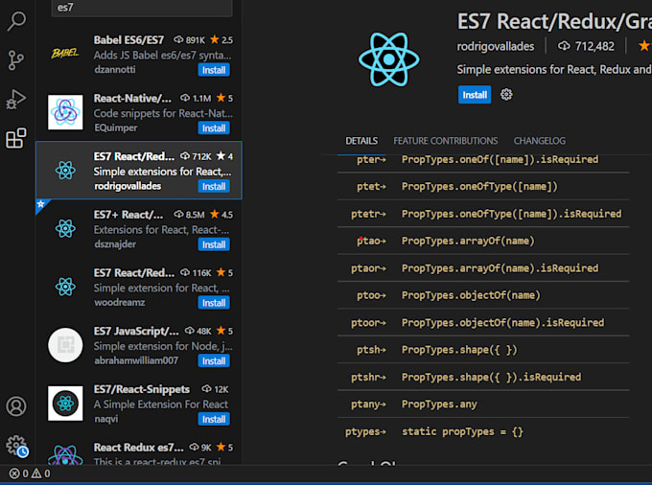Install the ES7+ React extension by dsznajder
Viewport: 652px width, 485px height.
[214, 244]
